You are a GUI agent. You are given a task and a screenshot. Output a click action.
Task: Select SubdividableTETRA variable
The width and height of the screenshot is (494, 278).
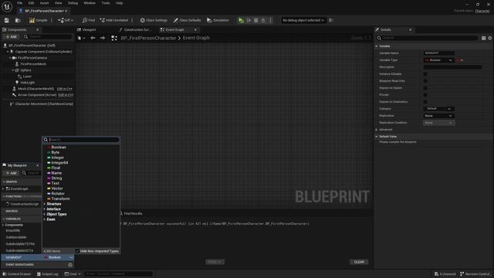point(20,244)
